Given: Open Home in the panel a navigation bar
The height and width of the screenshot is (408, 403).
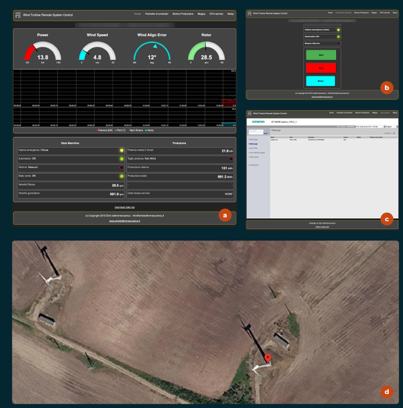Looking at the screenshot, I should coord(138,14).
